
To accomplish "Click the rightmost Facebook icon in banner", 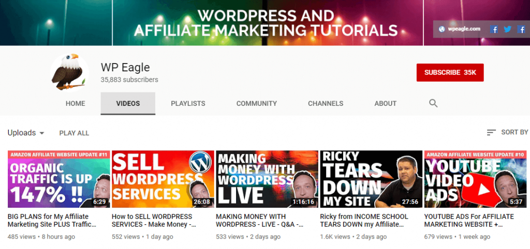I will pyautogui.click(x=521, y=29).
